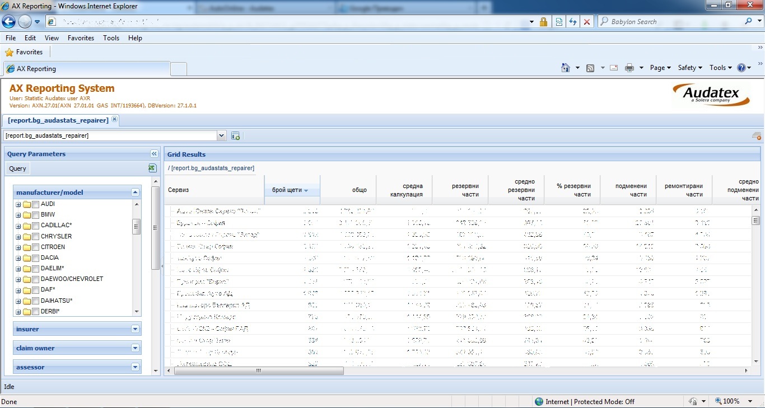Click the общо column header

[x=348, y=190]
